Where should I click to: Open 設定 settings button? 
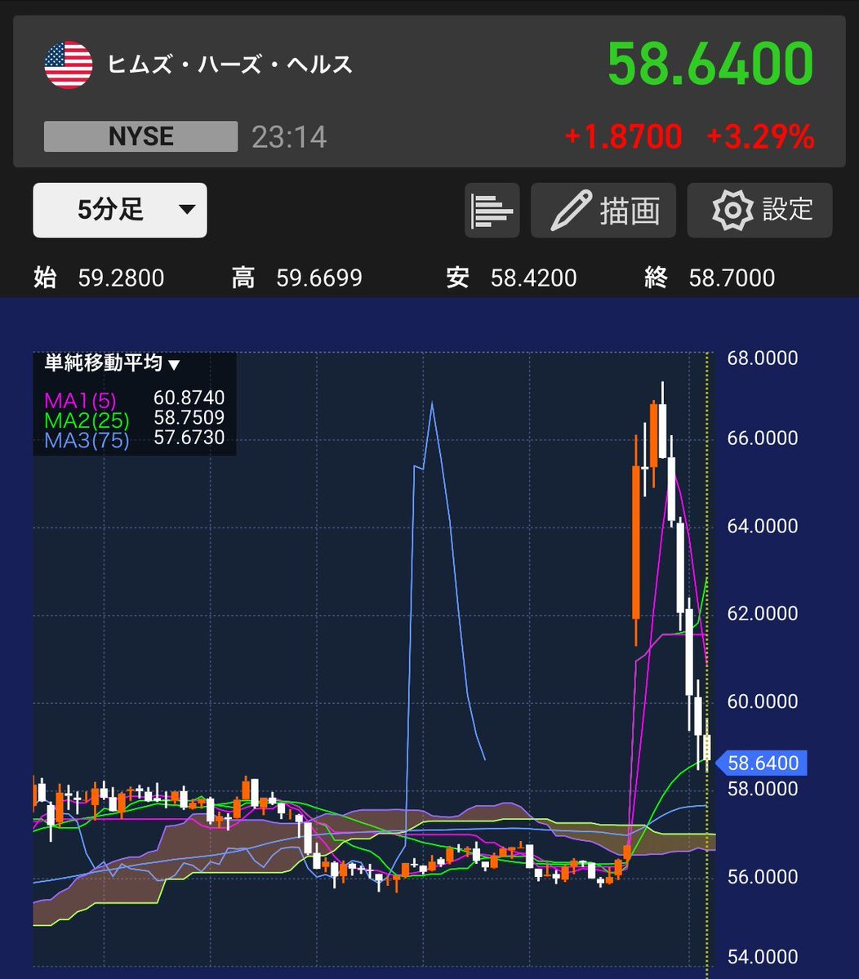click(x=759, y=211)
